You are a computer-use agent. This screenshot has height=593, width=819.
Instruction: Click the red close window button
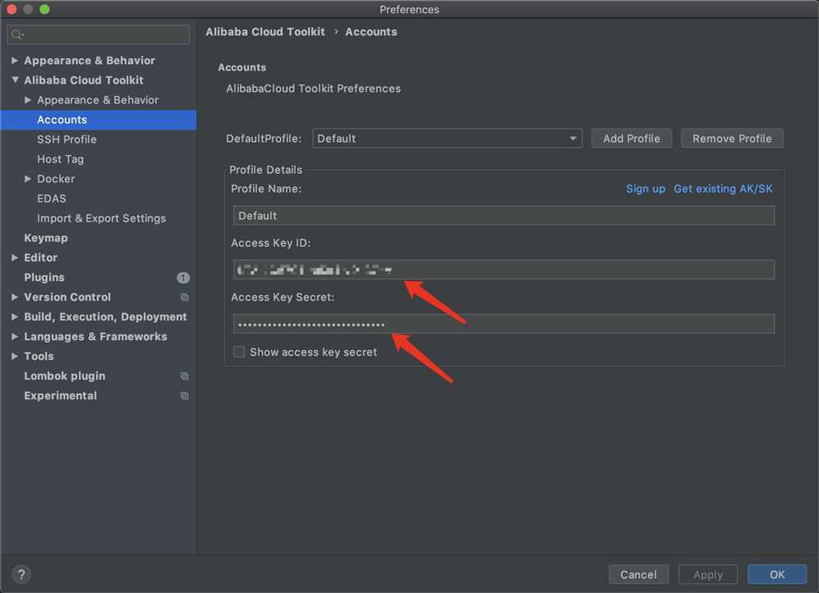coord(12,9)
